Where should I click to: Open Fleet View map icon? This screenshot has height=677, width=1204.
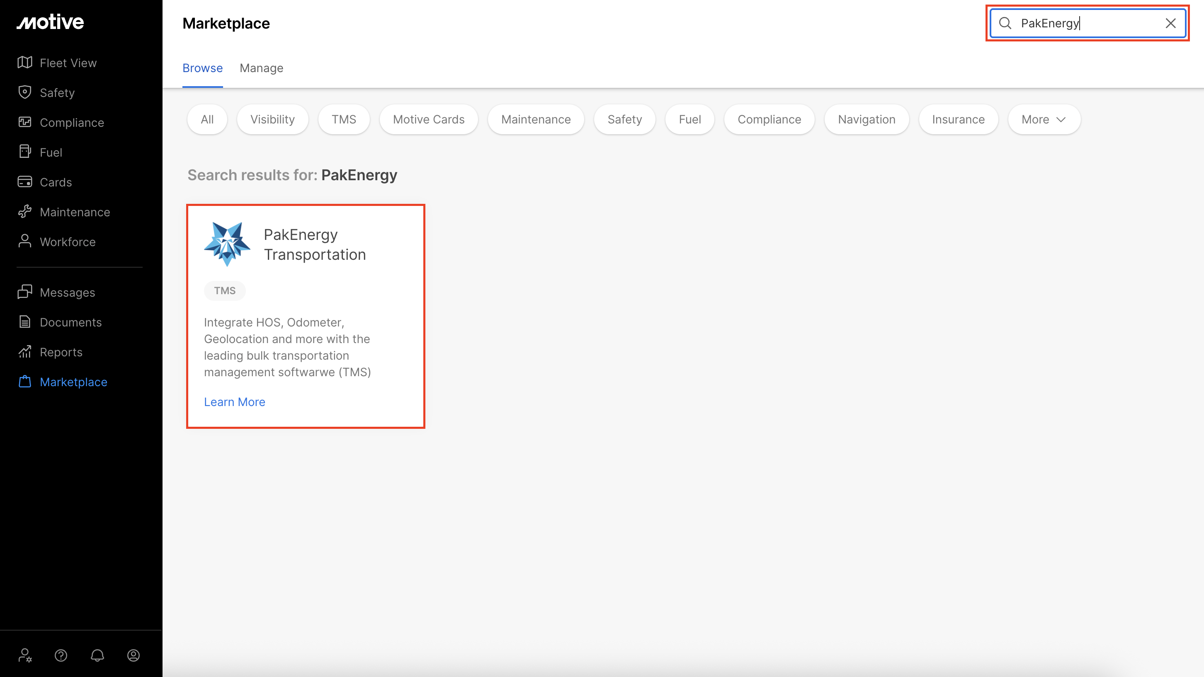coord(25,63)
